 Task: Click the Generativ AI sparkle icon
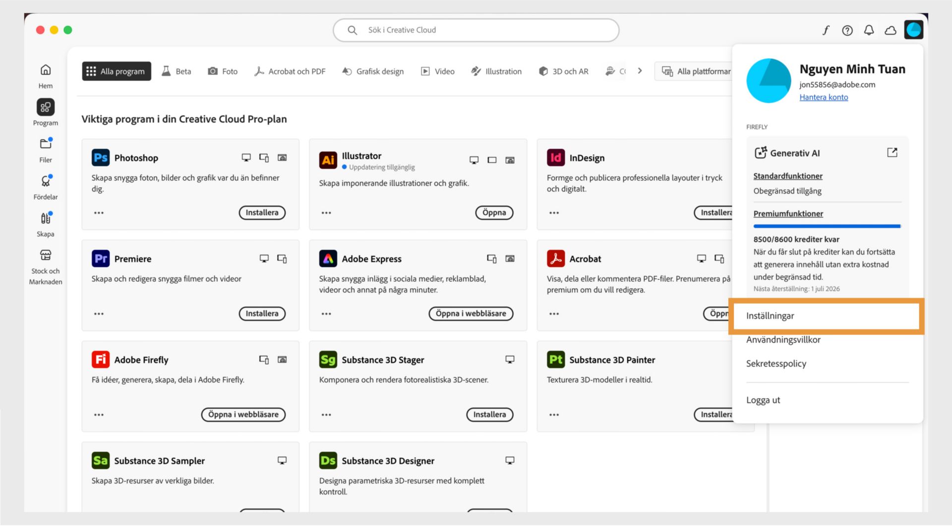coord(760,153)
